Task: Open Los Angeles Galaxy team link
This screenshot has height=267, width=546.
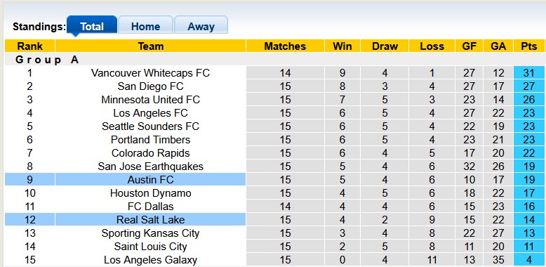Action: point(150,260)
